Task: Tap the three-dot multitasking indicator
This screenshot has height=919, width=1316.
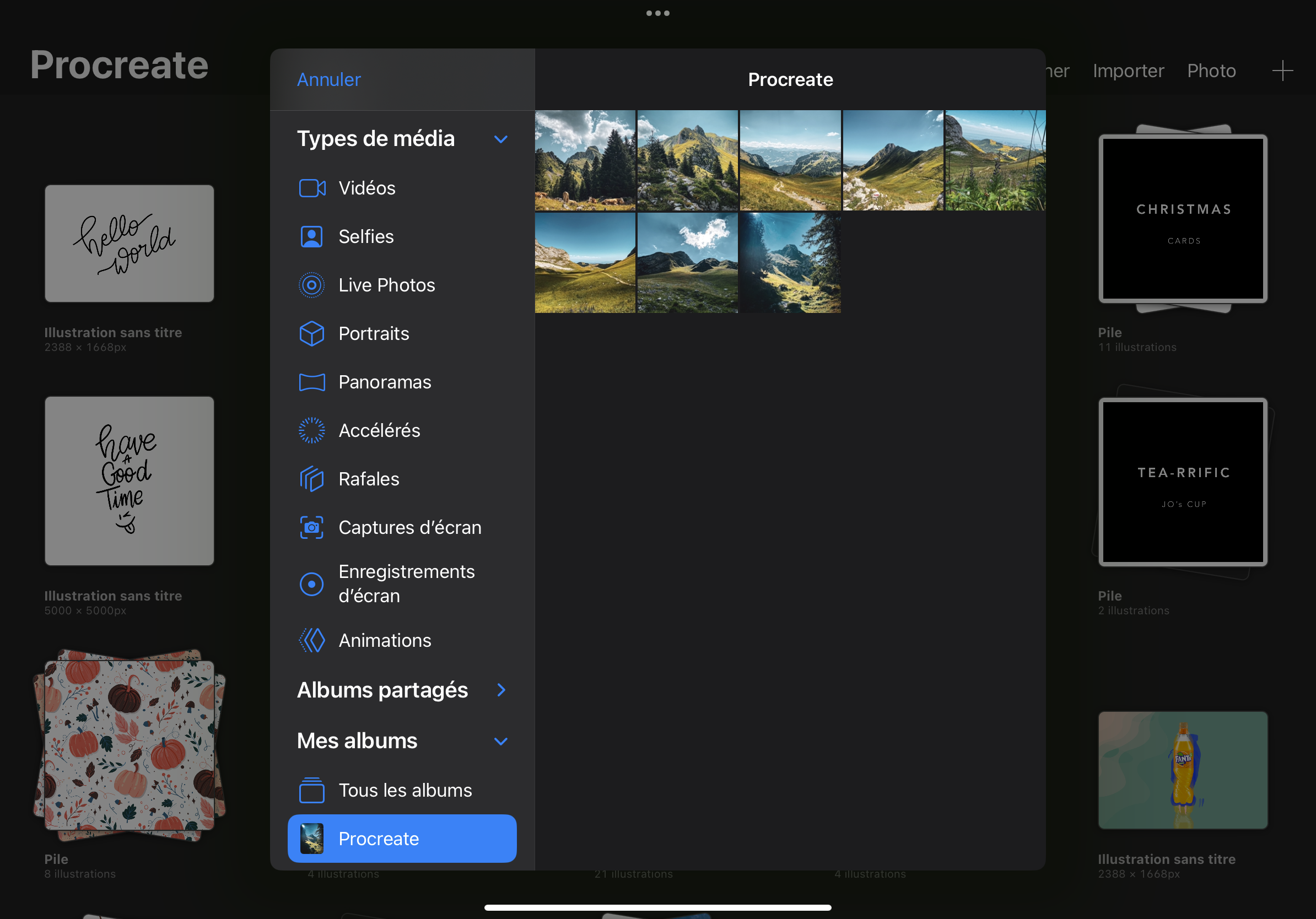Action: pos(657,13)
